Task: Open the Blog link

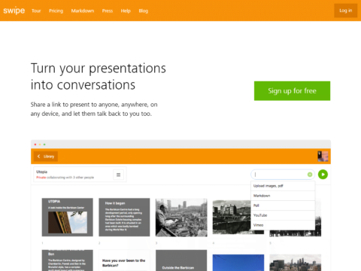Action: [144, 11]
